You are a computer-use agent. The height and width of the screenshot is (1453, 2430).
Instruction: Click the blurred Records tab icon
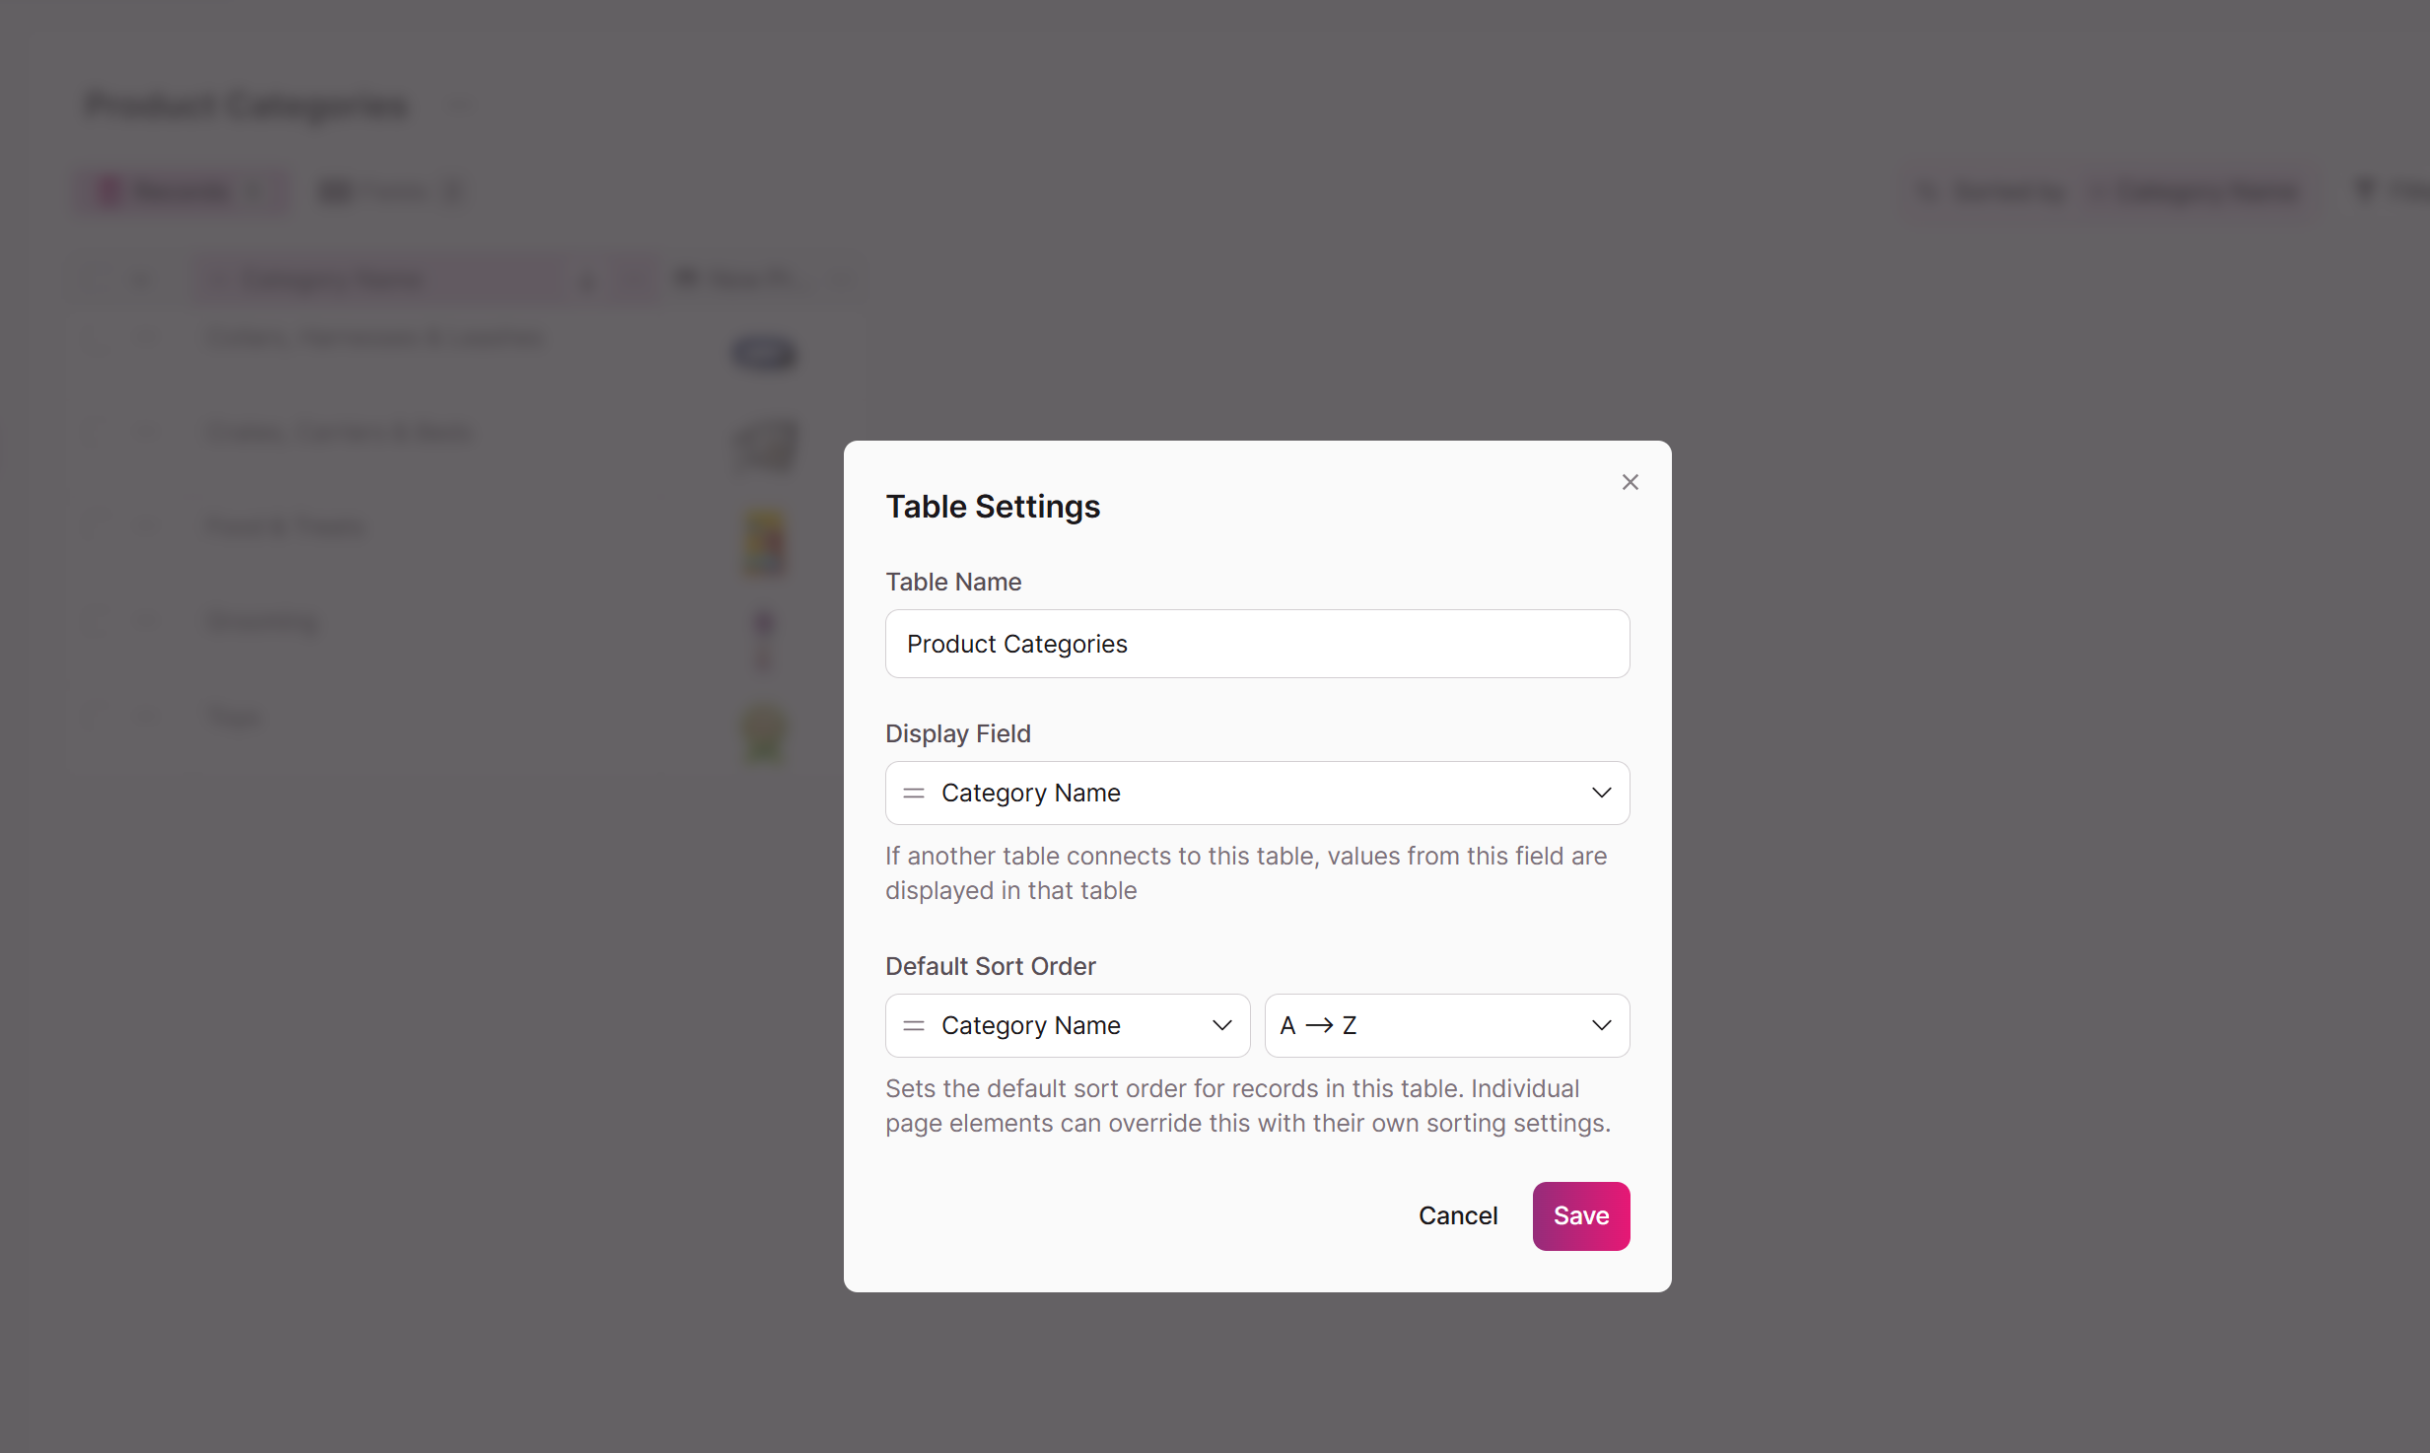pos(109,191)
